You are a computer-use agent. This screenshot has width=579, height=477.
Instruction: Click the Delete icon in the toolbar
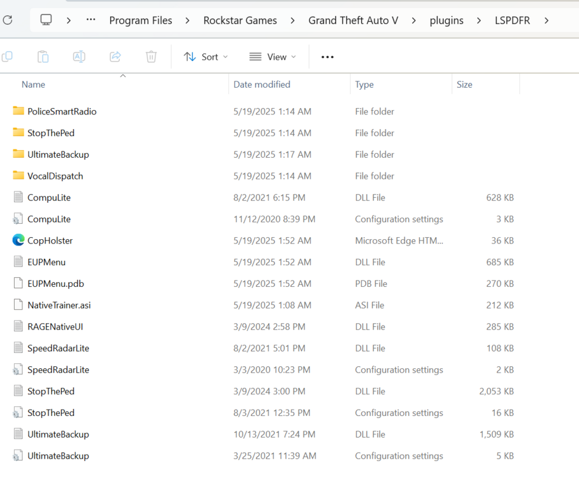pyautogui.click(x=150, y=57)
